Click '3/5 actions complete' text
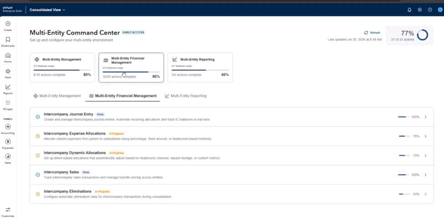This screenshot has height=220, width=444. pyautogui.click(x=186, y=75)
